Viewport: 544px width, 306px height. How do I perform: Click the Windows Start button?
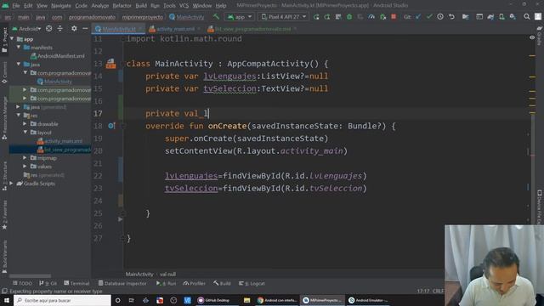(x=7, y=300)
